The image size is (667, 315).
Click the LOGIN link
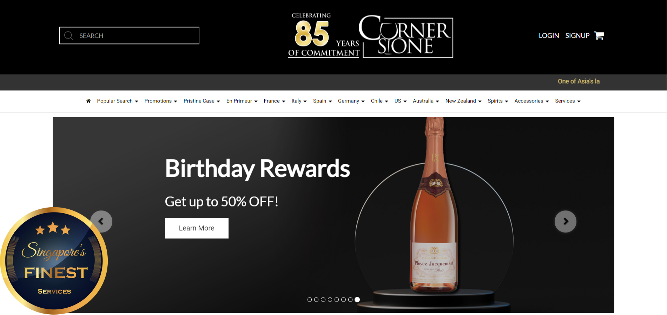point(549,36)
